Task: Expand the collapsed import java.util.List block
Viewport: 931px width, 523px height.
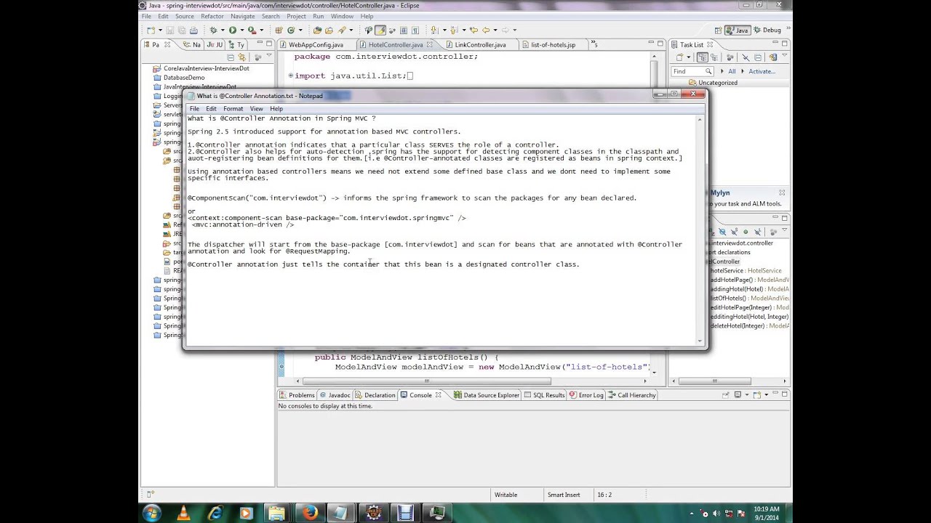Action: click(290, 76)
